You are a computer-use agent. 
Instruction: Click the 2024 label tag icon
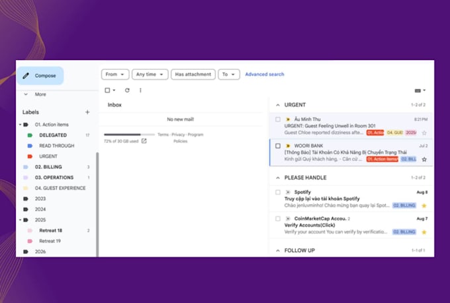click(x=26, y=209)
